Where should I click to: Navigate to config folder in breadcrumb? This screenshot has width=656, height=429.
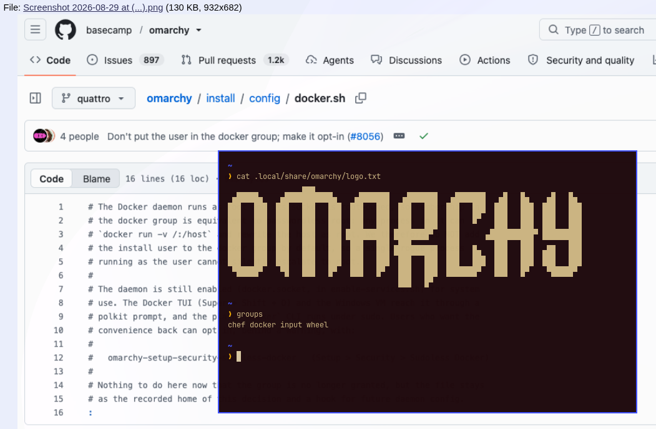(x=265, y=99)
